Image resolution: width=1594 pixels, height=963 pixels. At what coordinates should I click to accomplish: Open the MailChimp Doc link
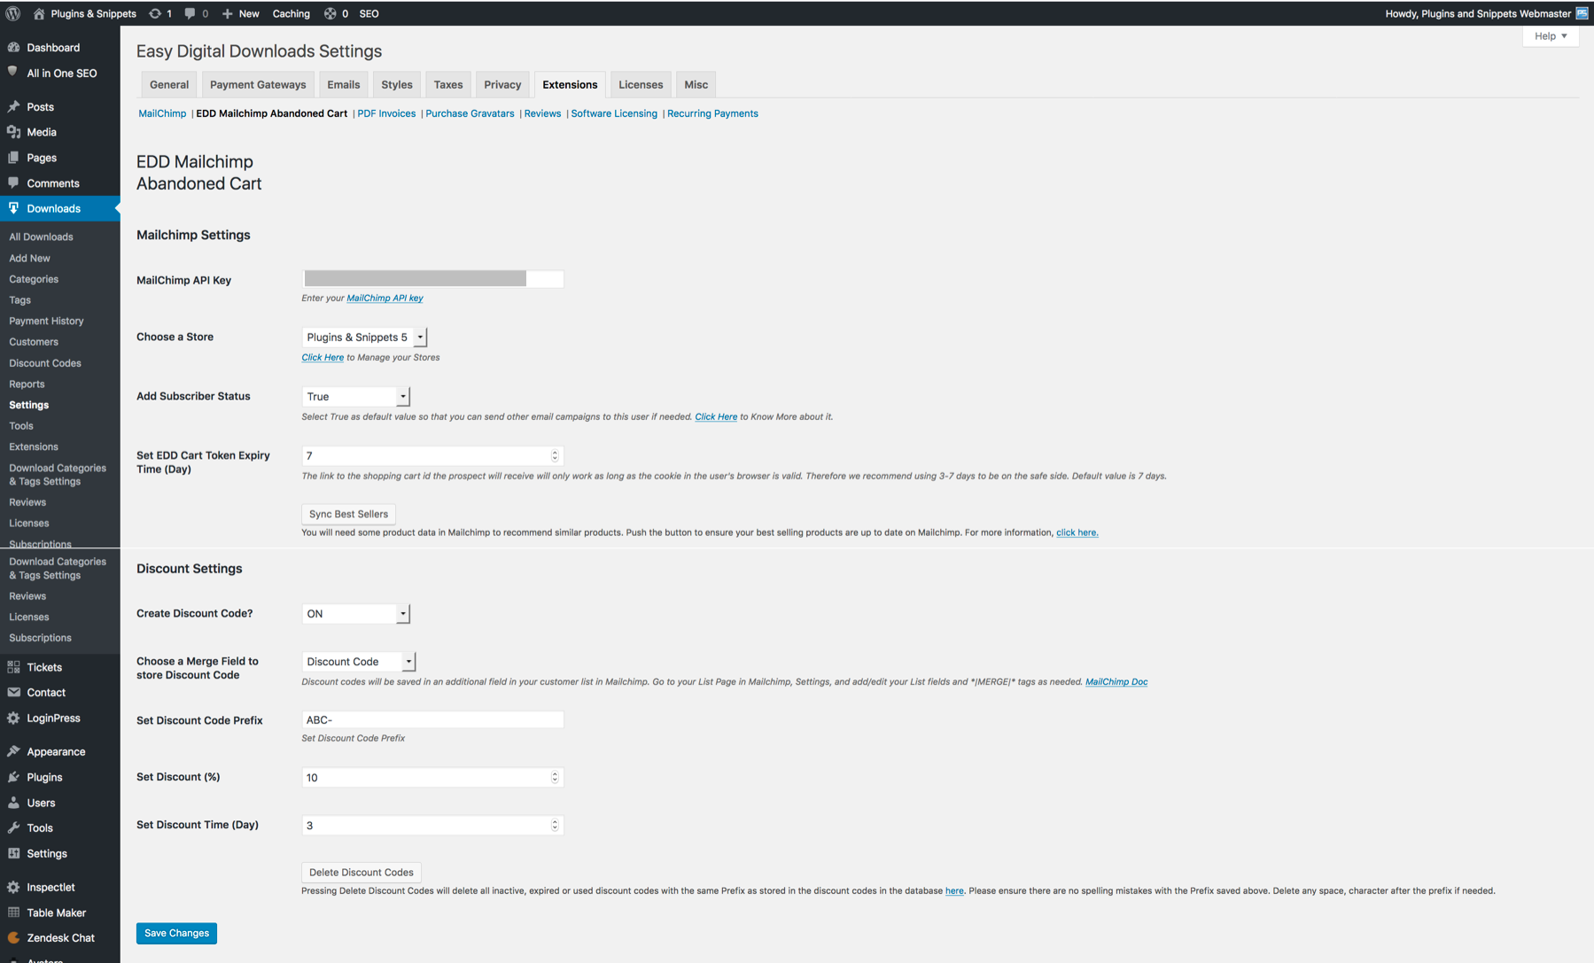click(1116, 681)
